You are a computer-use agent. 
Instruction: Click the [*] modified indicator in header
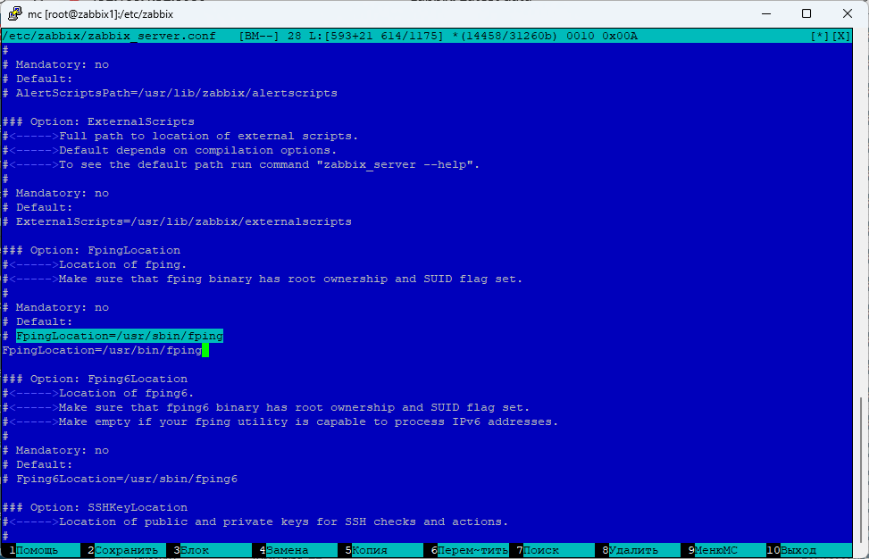(820, 36)
